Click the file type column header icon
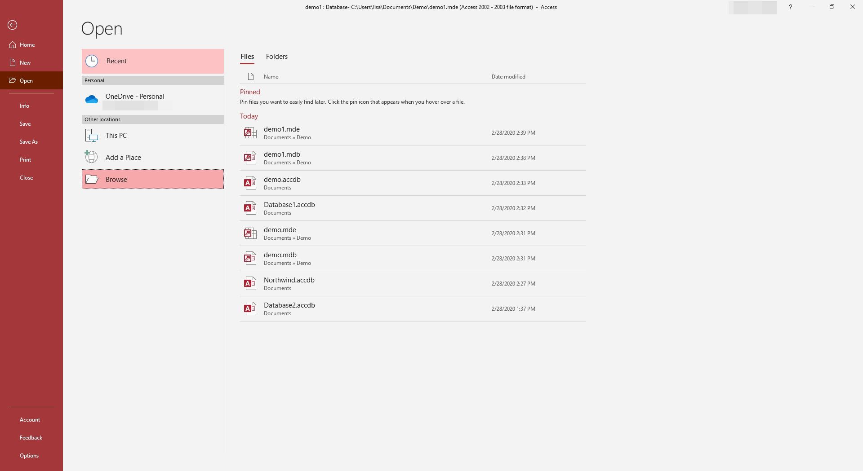 pyautogui.click(x=251, y=76)
